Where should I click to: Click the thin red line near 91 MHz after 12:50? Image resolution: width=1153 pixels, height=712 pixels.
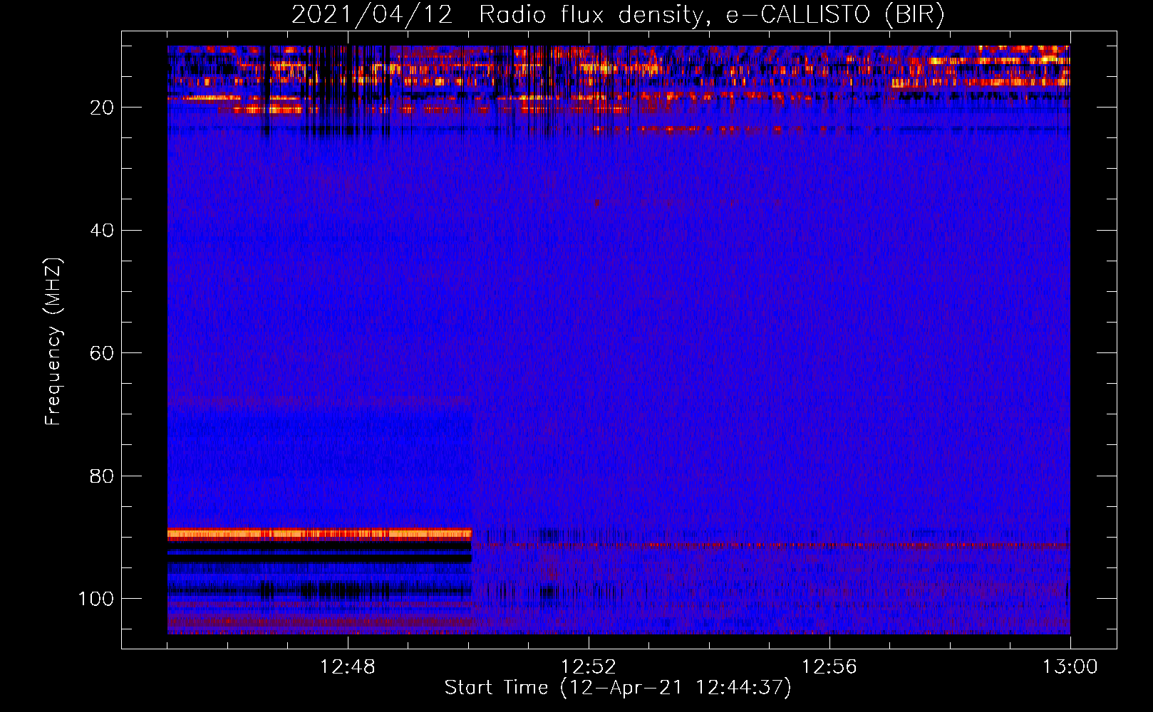771,546
